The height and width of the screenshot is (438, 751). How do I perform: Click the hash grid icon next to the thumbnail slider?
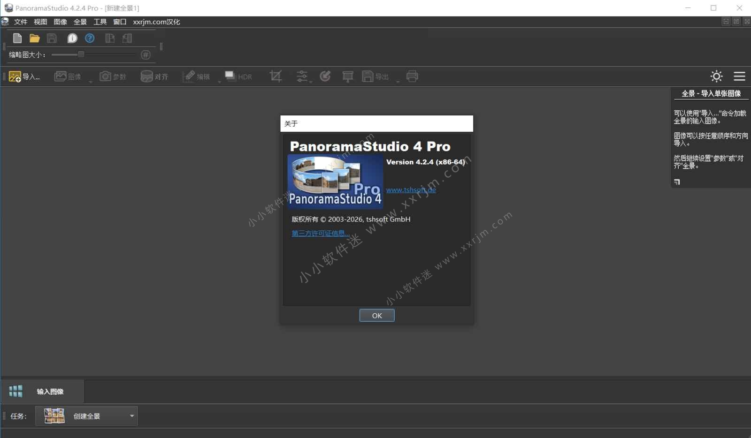[146, 55]
